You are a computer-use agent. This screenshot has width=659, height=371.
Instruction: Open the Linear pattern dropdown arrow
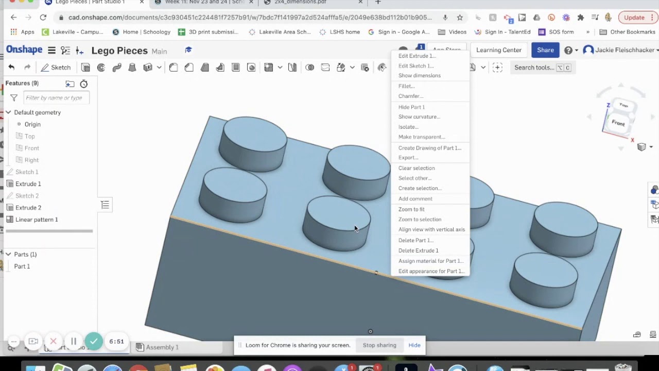[280, 68]
